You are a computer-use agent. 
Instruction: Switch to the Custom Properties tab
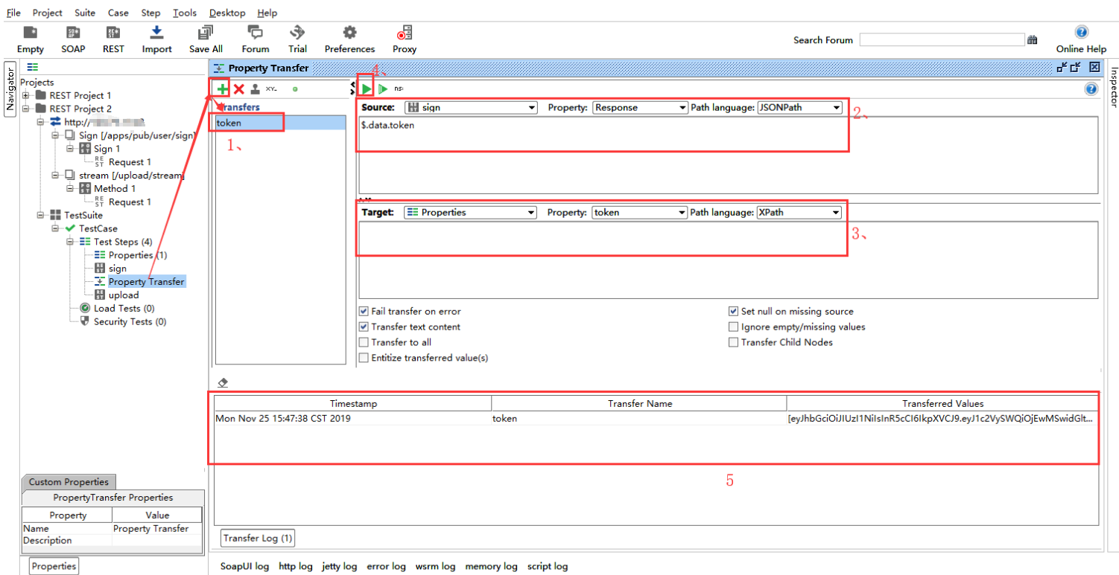pos(69,482)
